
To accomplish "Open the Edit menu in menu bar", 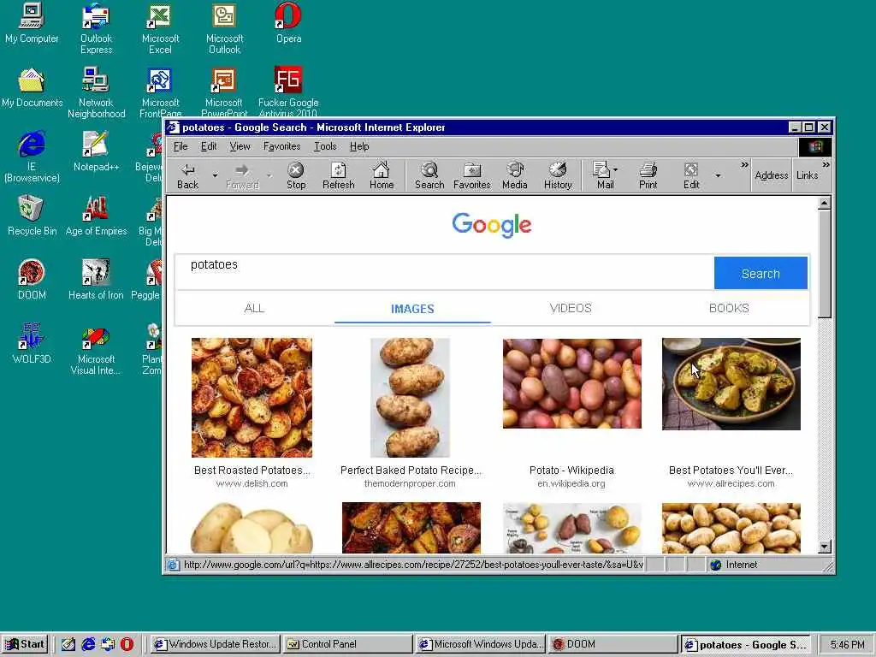I will pos(209,146).
